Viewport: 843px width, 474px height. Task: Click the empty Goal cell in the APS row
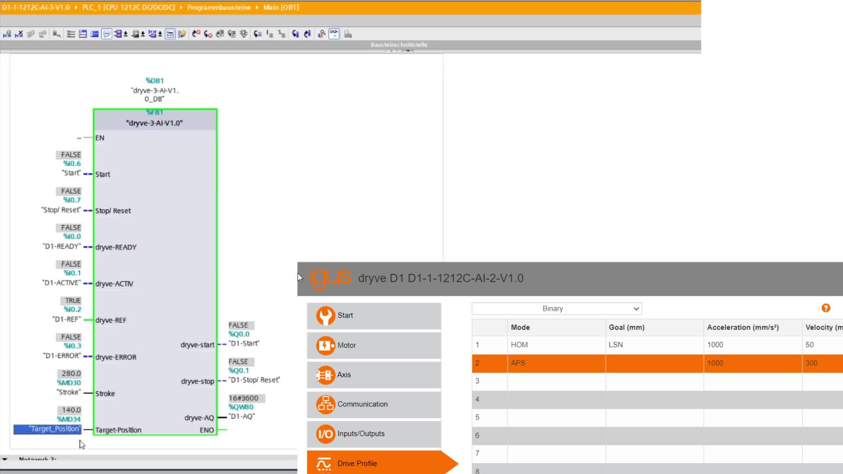tap(655, 363)
